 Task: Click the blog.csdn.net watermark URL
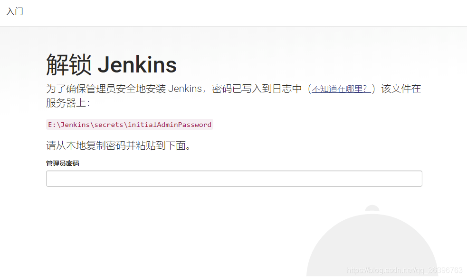(404, 270)
